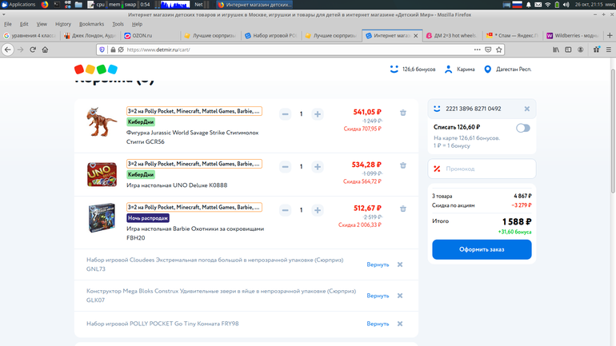
Task: Dismiss removed Cloudees set entry
Action: pyautogui.click(x=400, y=264)
